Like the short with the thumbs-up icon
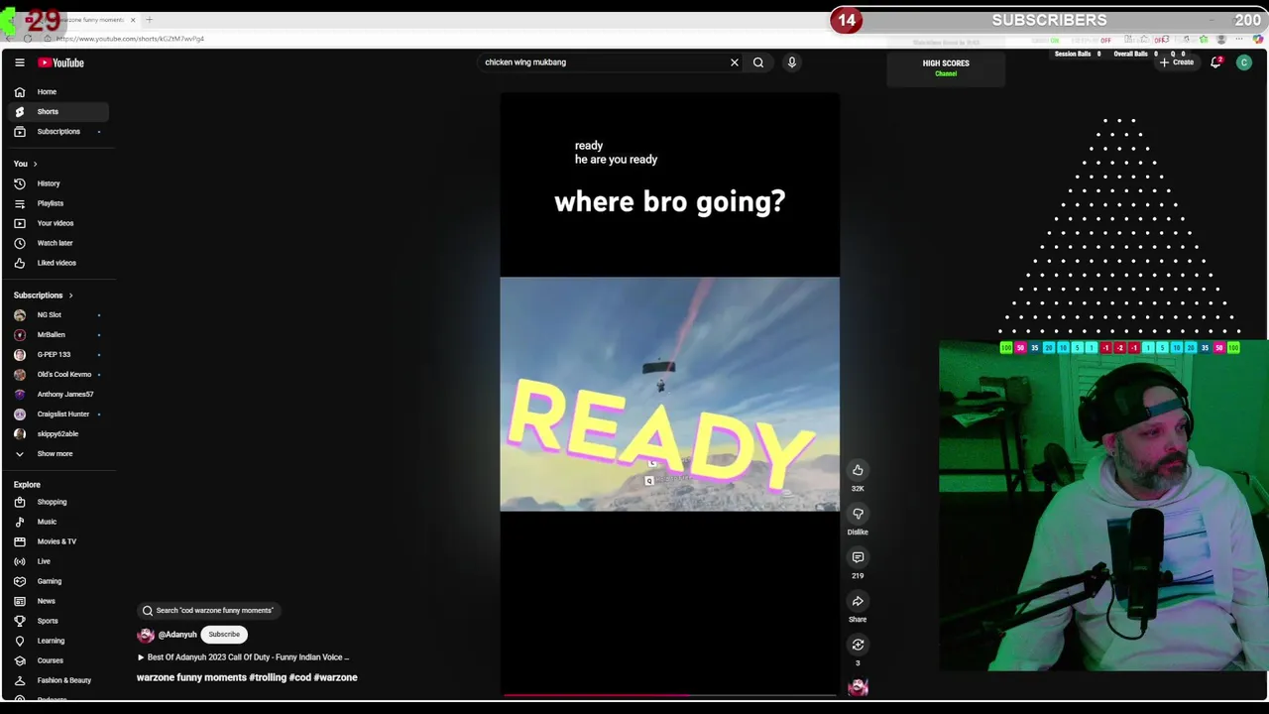 [x=858, y=470]
